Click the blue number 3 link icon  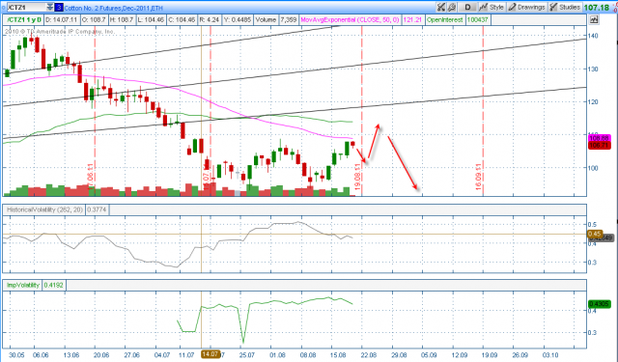[x=58, y=7]
